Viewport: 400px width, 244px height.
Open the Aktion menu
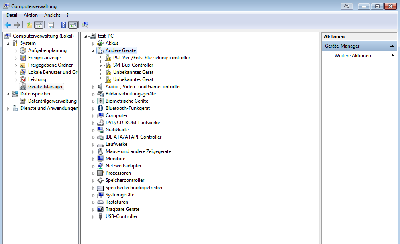tap(31, 15)
